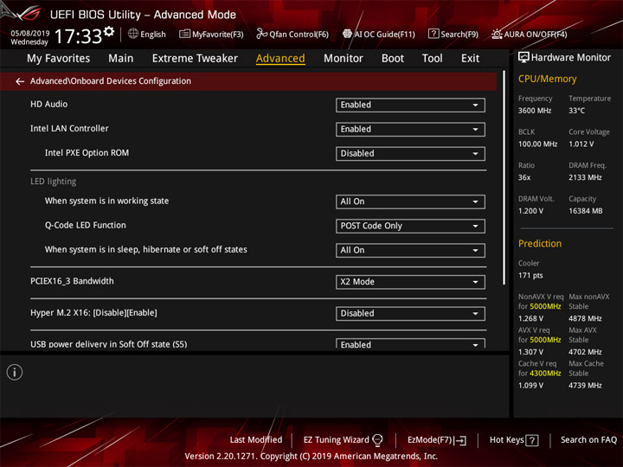The height and width of the screenshot is (467, 623).
Task: Click the settings gear next to the clock
Action: pos(109,31)
